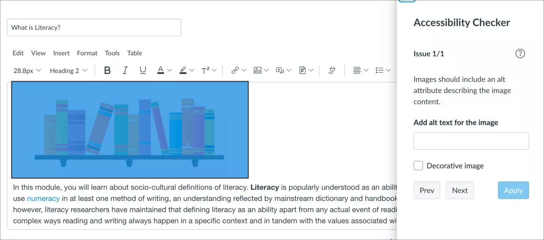Open Accessibility Checker help icon
Image resolution: width=544 pixels, height=240 pixels.
(520, 54)
